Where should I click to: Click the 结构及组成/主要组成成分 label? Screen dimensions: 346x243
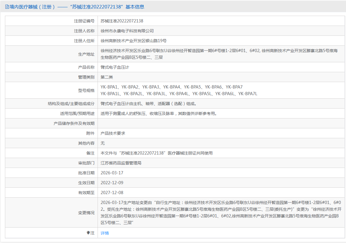[x=71, y=104]
